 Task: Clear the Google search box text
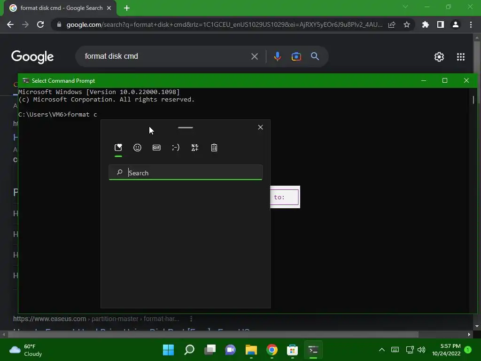coord(254,56)
